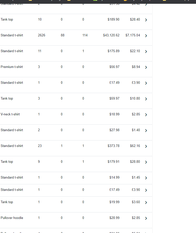Open the V-neck t-shirt row chevron
Screen dimensions: 196x233
click(146, 115)
